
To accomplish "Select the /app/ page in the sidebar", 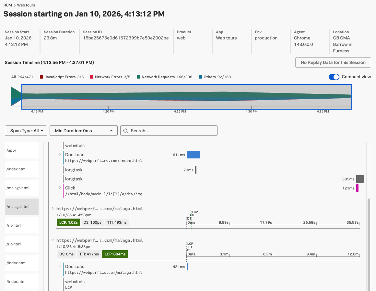I will [21, 150].
